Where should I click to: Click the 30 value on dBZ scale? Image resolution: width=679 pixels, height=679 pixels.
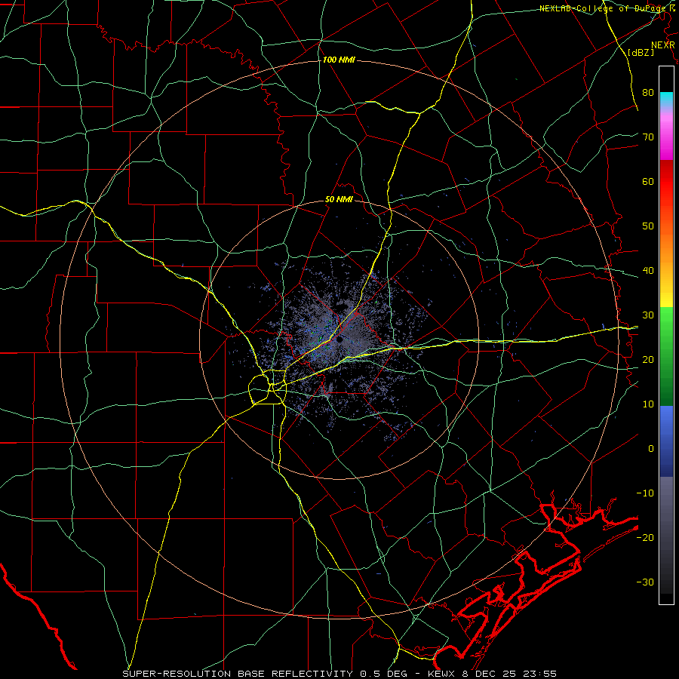pos(648,315)
